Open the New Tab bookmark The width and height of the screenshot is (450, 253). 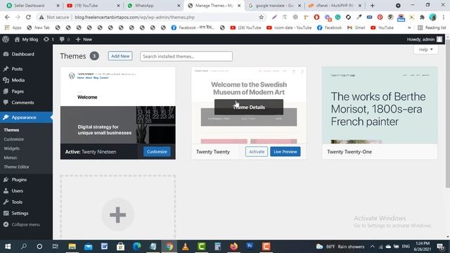point(38,28)
